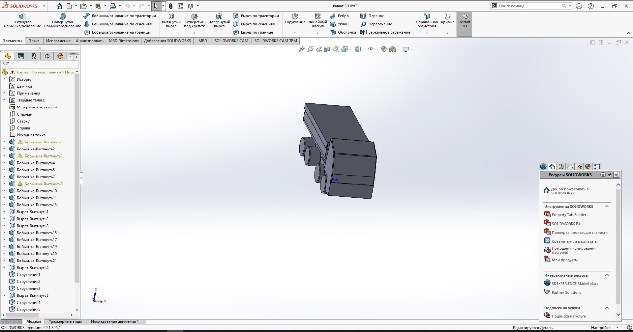Click the Section View icon in view toolbar

click(x=327, y=49)
